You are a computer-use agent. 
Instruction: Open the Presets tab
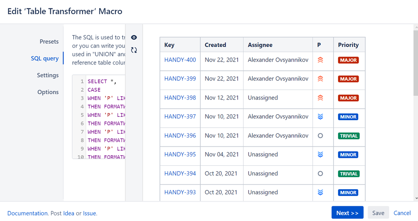[x=49, y=41]
